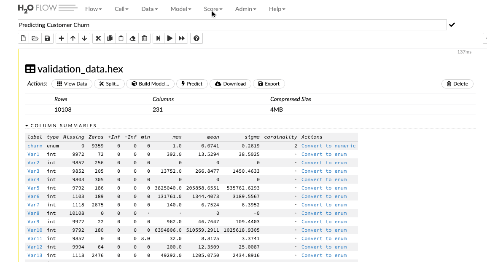
Task: Click the Delete frame button
Action: tap(457, 84)
